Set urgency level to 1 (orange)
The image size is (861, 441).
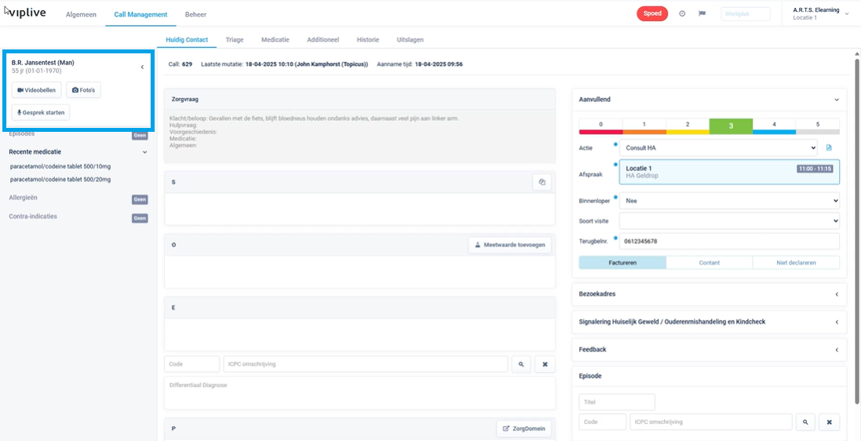pyautogui.click(x=644, y=126)
